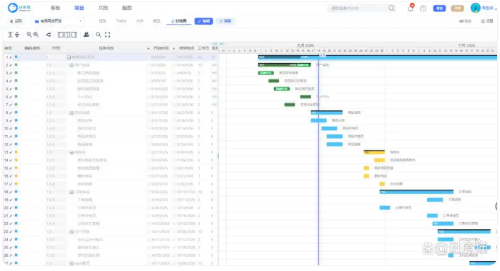Click blue status dot on row 20

point(16,207)
